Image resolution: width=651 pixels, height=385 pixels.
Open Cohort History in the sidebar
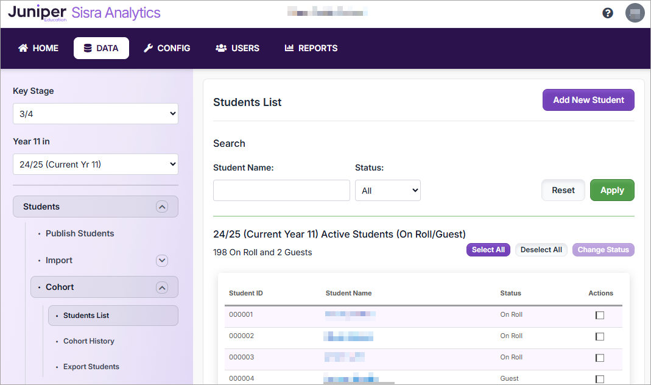click(89, 341)
